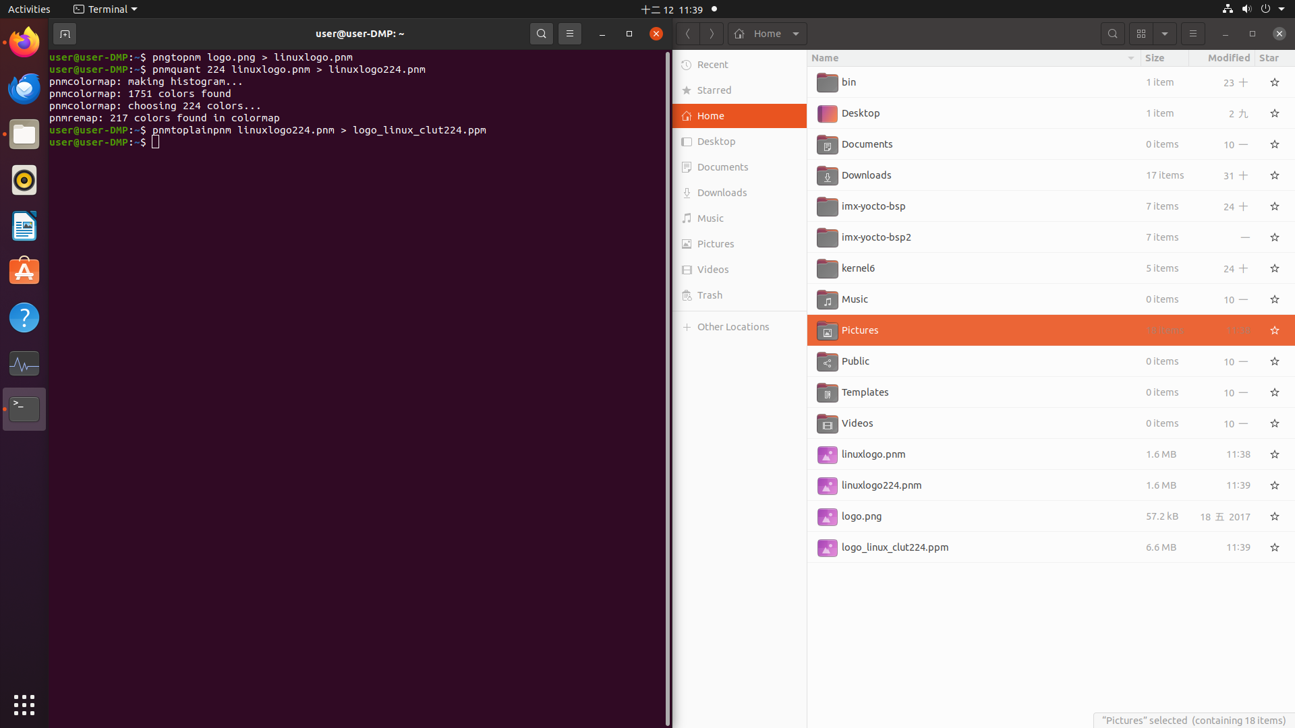Select logo.png file name

point(861,516)
